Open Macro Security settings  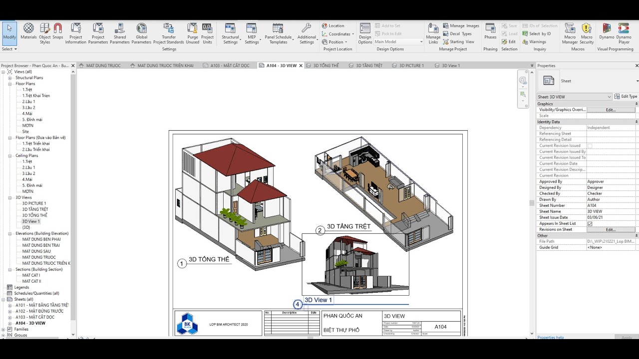click(x=587, y=33)
